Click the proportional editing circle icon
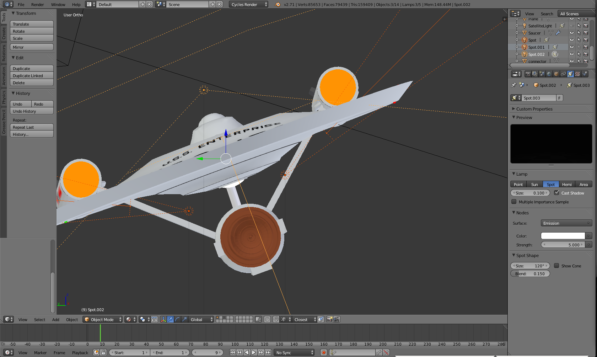 tap(267, 319)
